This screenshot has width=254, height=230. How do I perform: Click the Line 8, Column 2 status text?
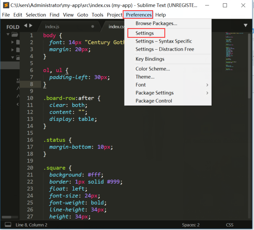[x=31, y=225]
